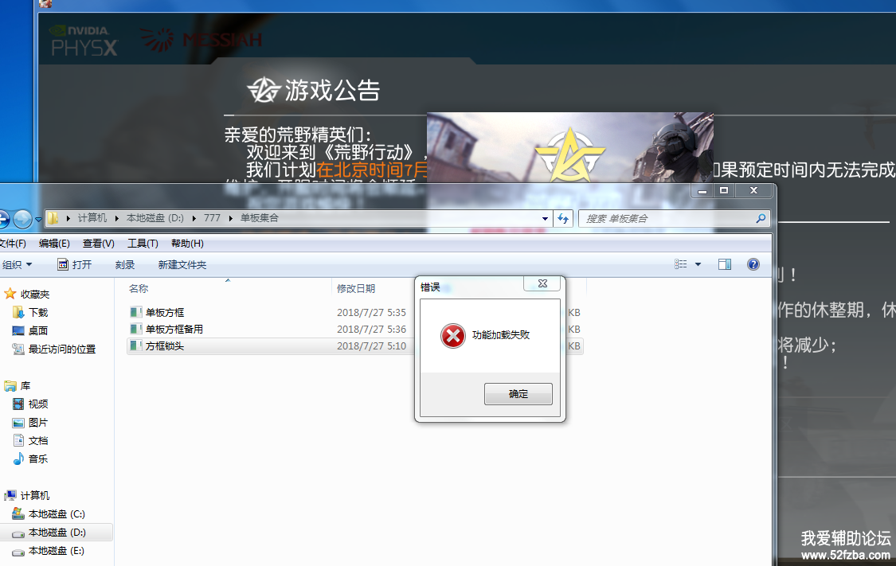Click the 刻录 toolbar button

coord(124,264)
